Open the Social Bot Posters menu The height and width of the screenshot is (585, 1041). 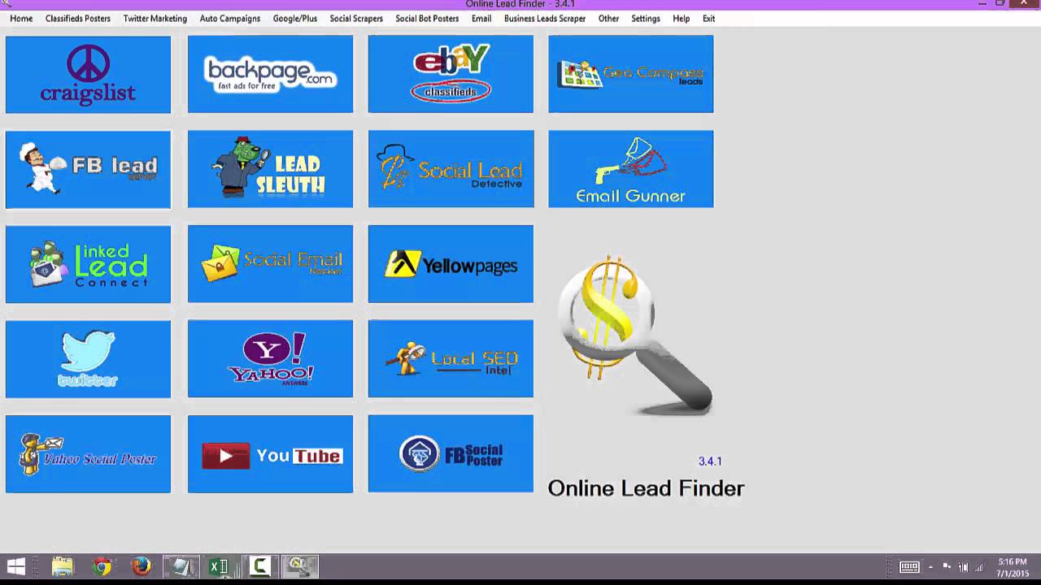[x=427, y=19]
